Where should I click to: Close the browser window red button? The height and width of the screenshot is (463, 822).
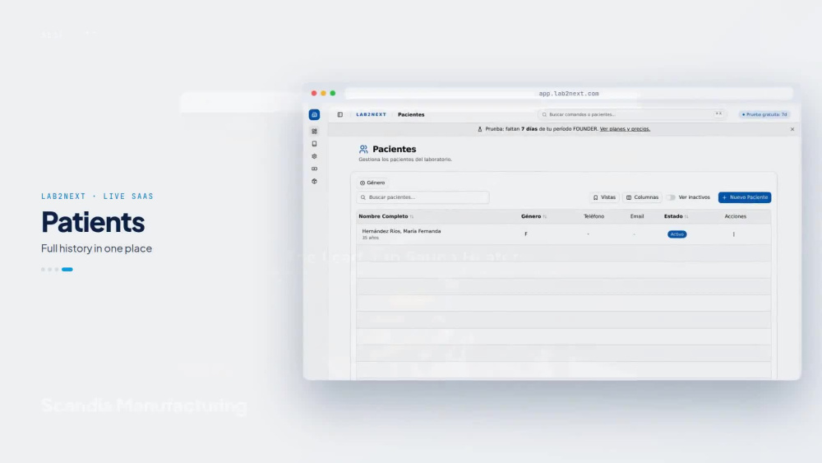(314, 93)
